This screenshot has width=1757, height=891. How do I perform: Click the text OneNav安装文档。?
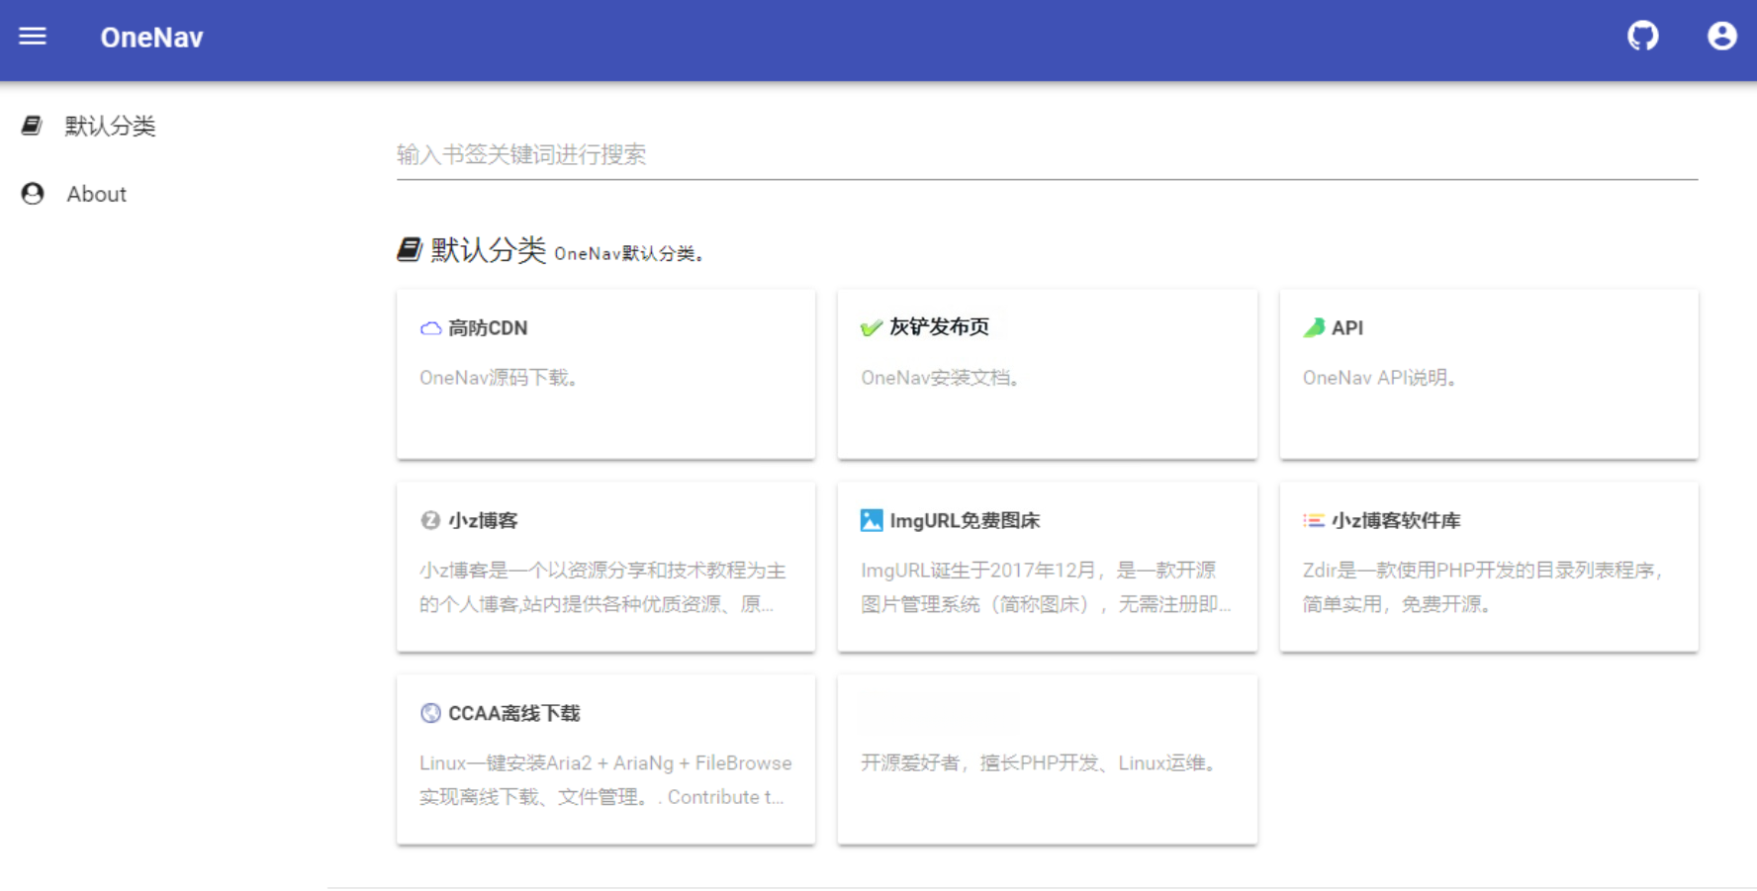941,378
